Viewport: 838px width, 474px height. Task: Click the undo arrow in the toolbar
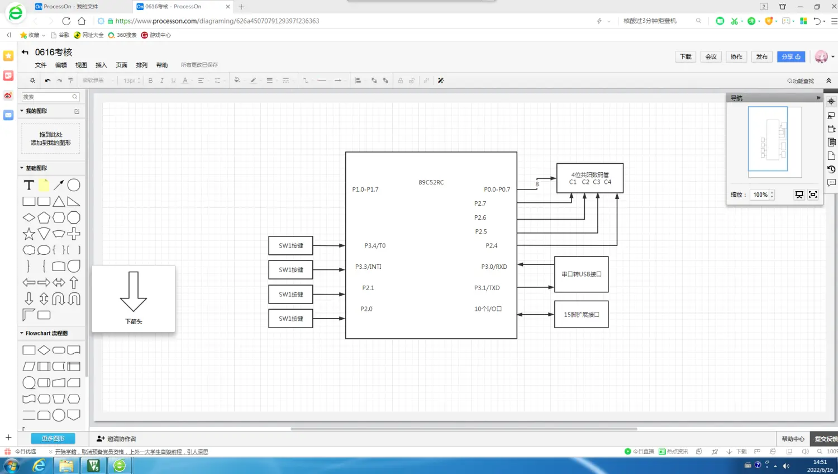pyautogui.click(x=47, y=80)
